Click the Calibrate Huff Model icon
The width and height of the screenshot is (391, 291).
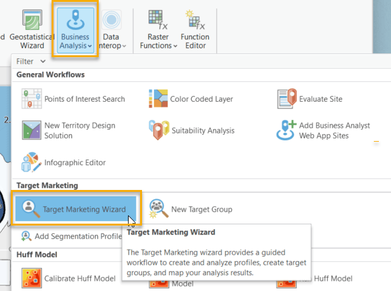click(x=32, y=278)
